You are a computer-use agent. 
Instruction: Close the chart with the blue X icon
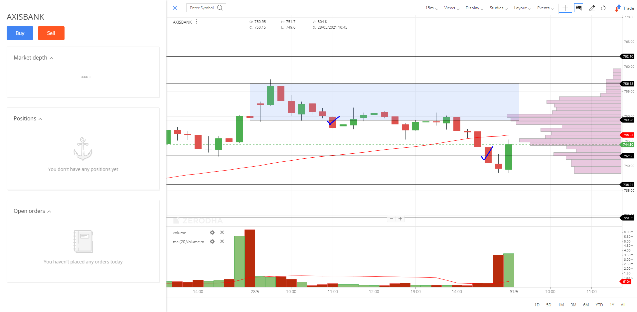tap(175, 8)
